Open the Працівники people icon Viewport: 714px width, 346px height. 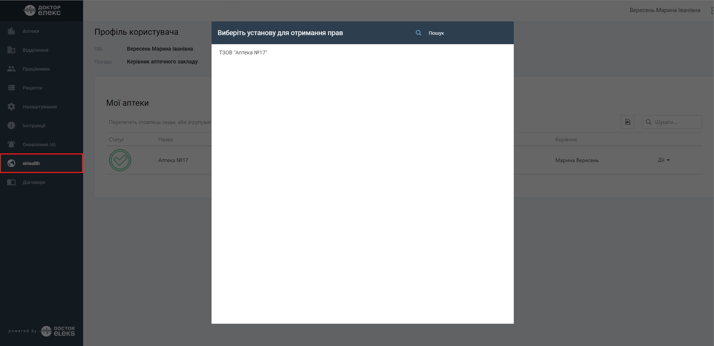coord(11,69)
